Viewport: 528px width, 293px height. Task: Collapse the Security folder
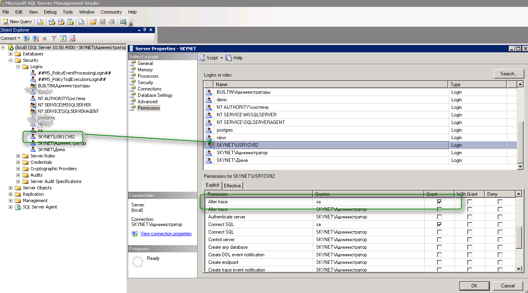pos(11,60)
